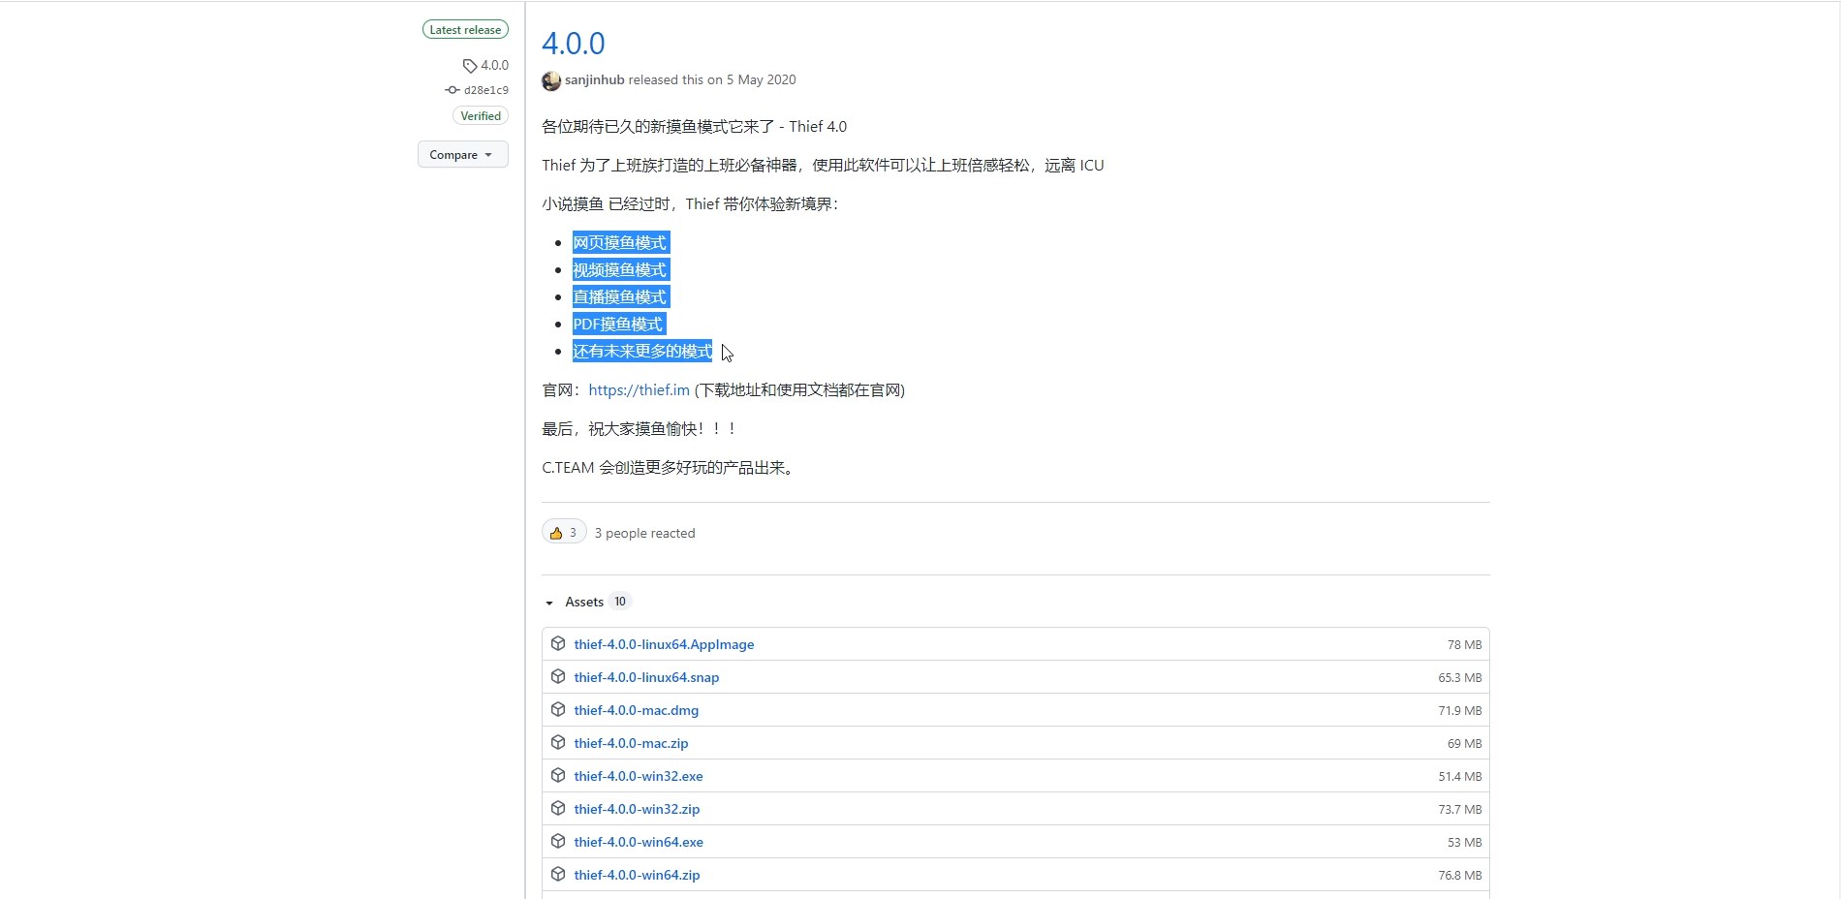
Task: Click sanjinhub's profile avatar
Action: click(x=550, y=81)
